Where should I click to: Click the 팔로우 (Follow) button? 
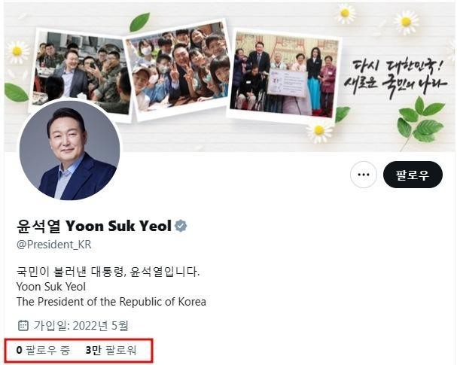(413, 175)
